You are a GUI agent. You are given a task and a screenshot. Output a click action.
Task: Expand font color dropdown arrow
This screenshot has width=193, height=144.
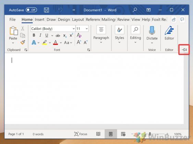point(61,43)
